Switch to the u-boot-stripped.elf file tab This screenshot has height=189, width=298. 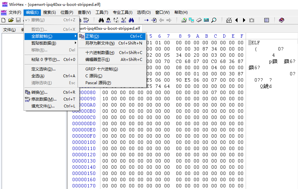tap(110, 28)
